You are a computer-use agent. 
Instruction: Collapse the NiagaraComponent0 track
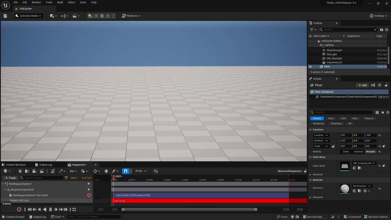5,189
